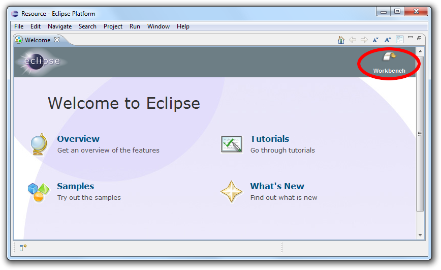
Task: Minimize the Welcome view pane
Action: [x=411, y=38]
